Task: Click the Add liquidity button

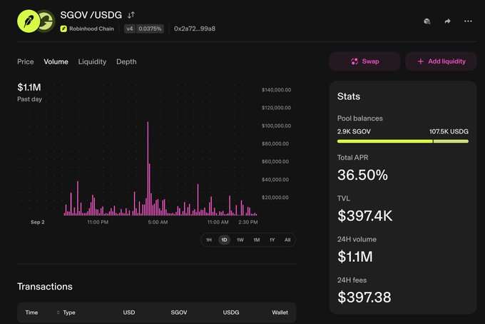Action: coord(441,61)
